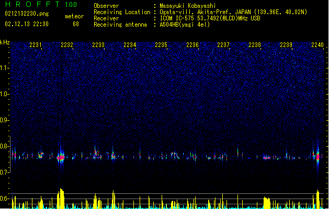Click the 0.6 kHz frequency axis label
Viewport: 329px width, 209px height.
pos(5,199)
